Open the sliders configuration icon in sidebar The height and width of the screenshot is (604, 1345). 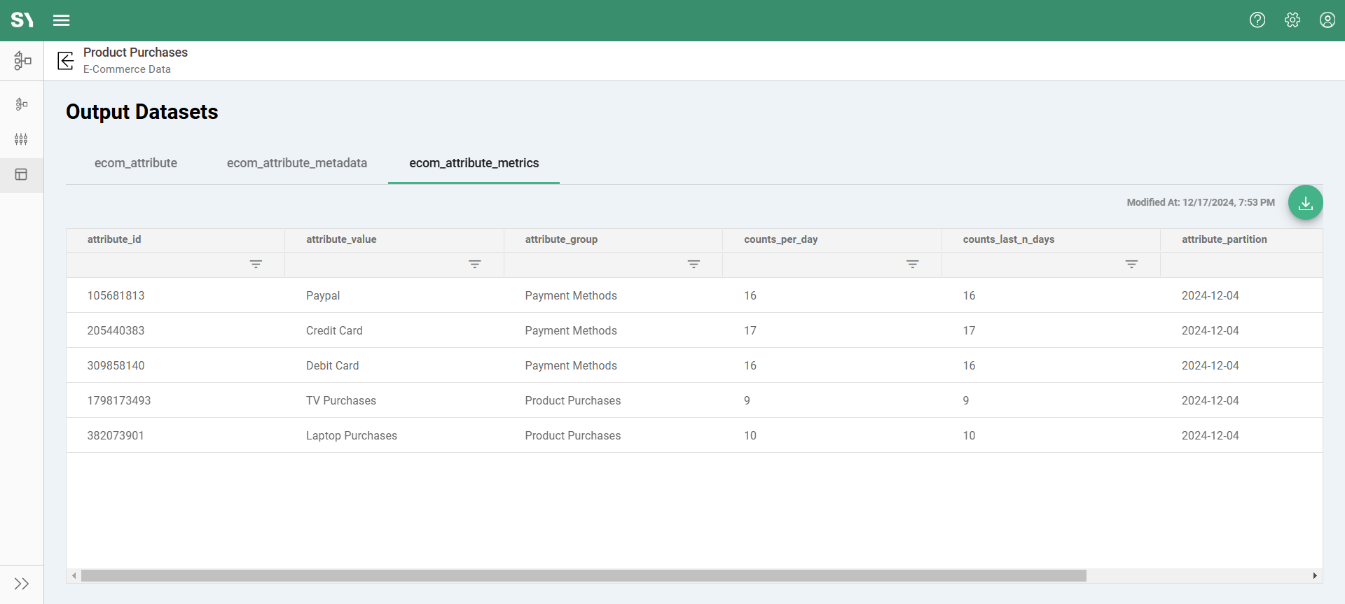tap(22, 139)
